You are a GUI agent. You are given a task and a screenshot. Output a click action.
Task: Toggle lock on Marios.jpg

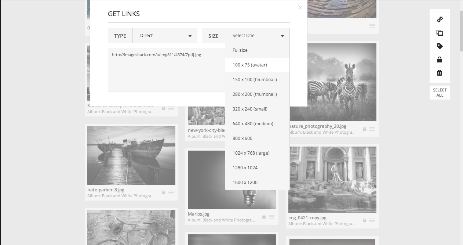[264, 217]
